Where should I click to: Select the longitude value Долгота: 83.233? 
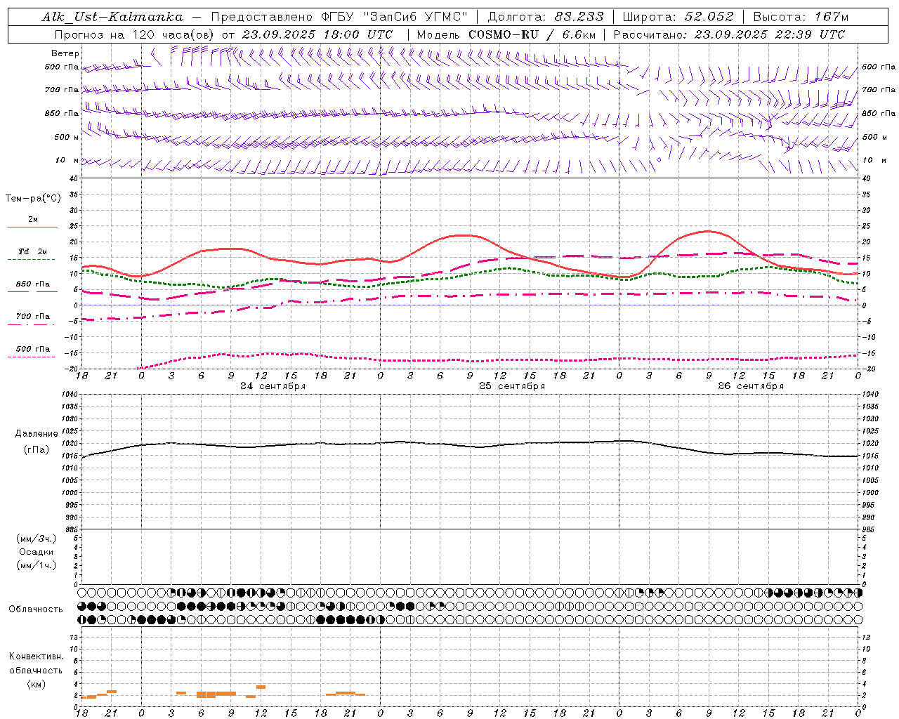point(546,17)
